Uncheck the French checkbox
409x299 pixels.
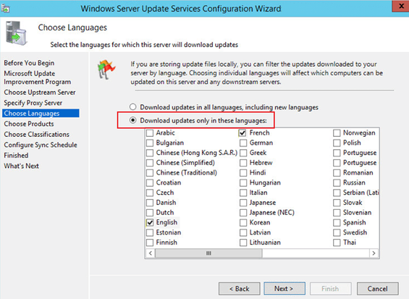(x=243, y=133)
